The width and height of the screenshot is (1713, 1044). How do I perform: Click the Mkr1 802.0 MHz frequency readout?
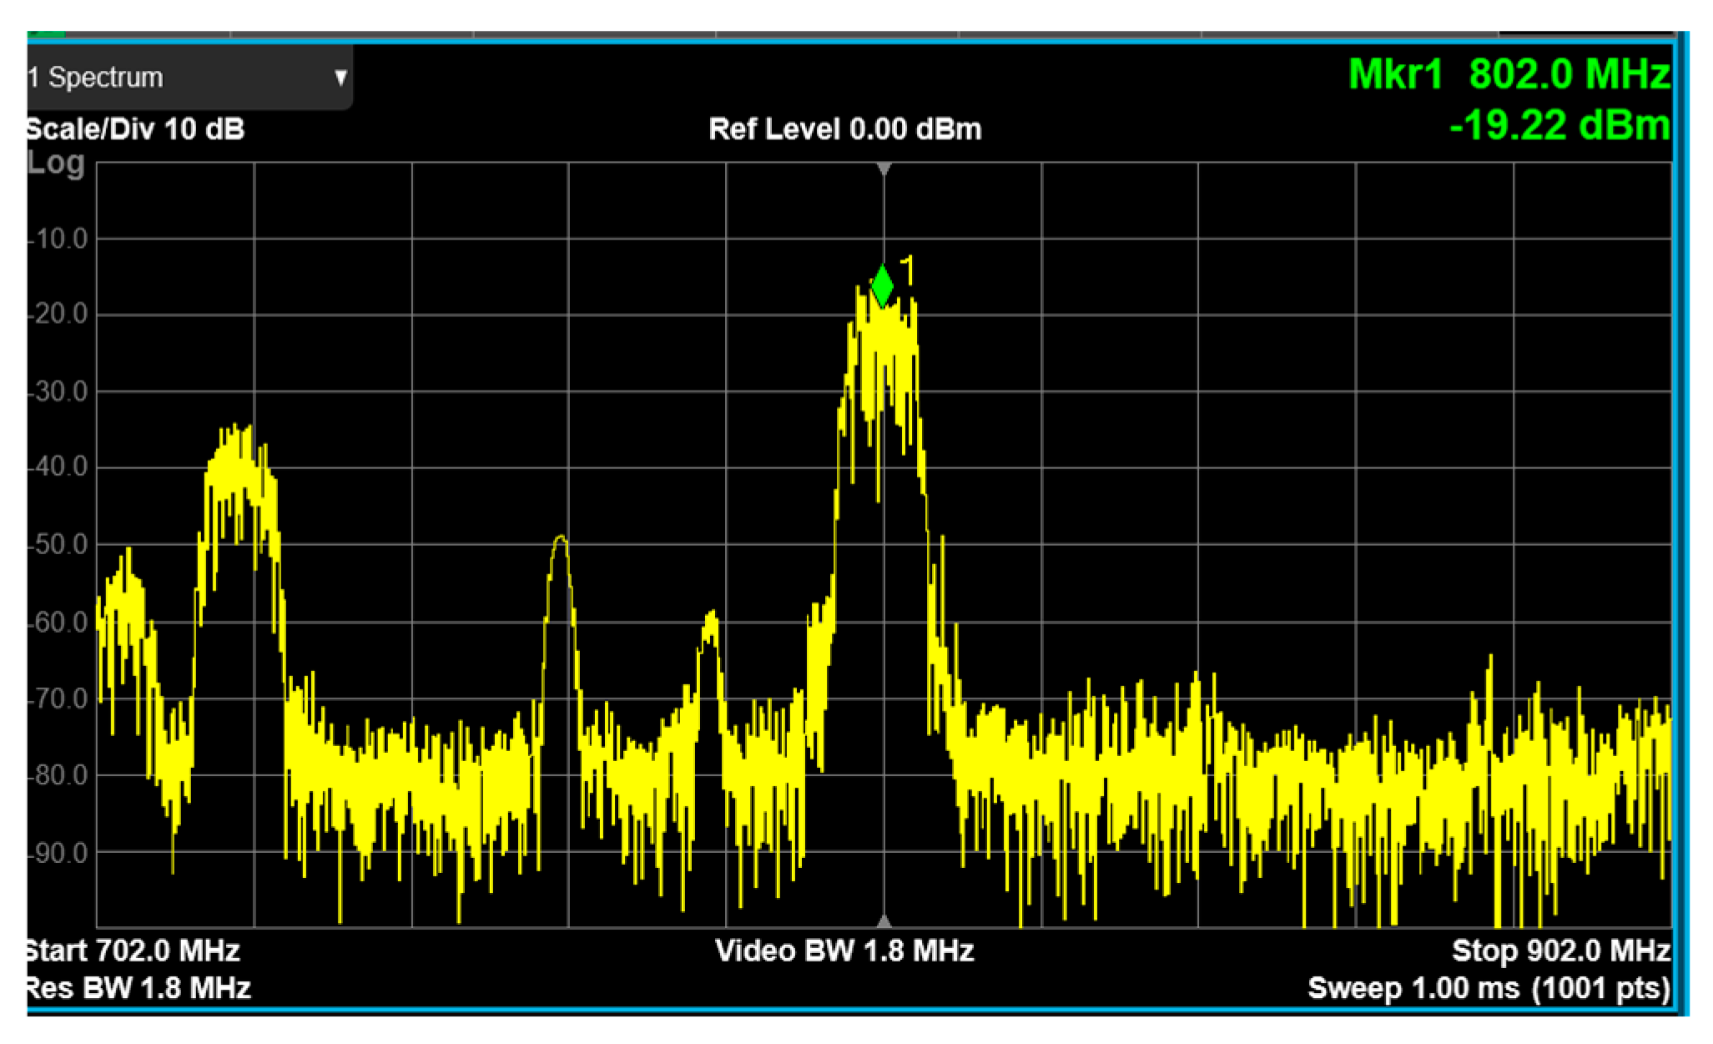click(x=1509, y=74)
